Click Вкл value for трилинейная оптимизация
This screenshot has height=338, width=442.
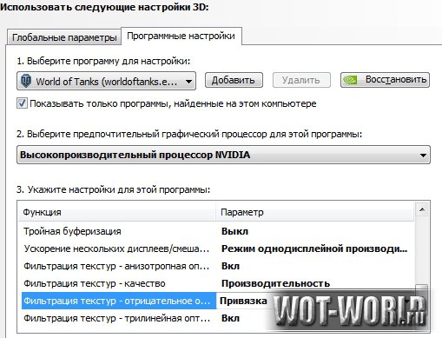click(230, 318)
